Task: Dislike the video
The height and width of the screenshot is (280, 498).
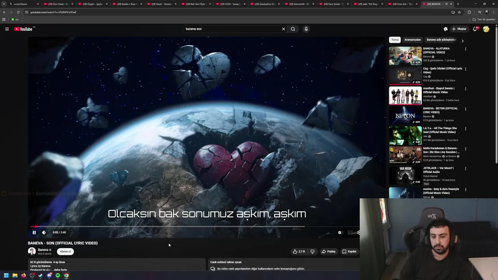Action: (312, 252)
